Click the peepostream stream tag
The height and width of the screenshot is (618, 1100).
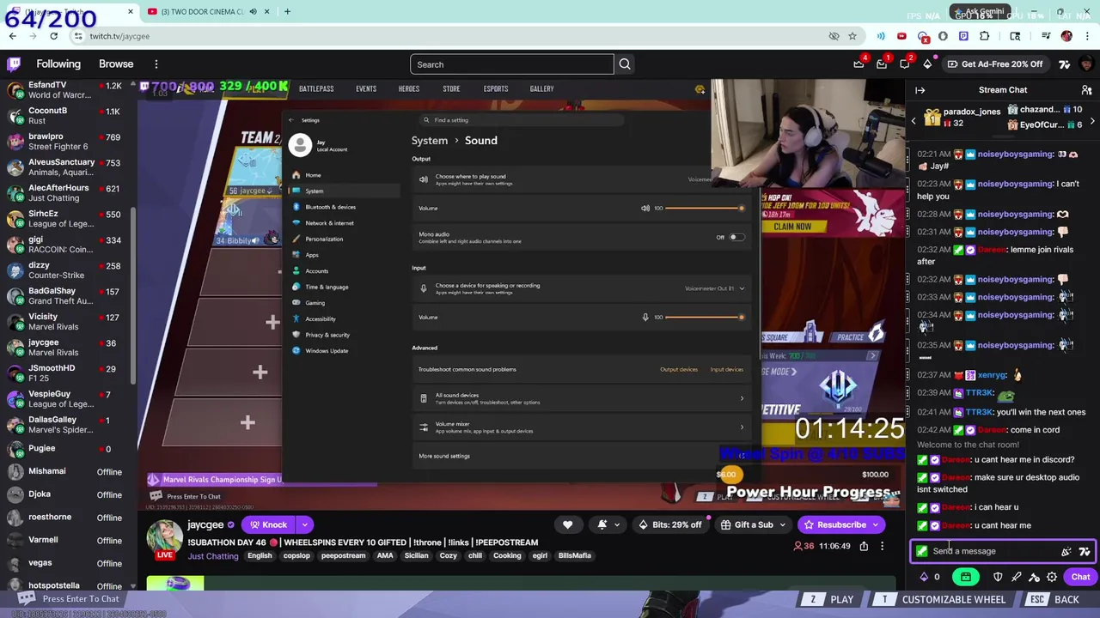[x=343, y=555]
